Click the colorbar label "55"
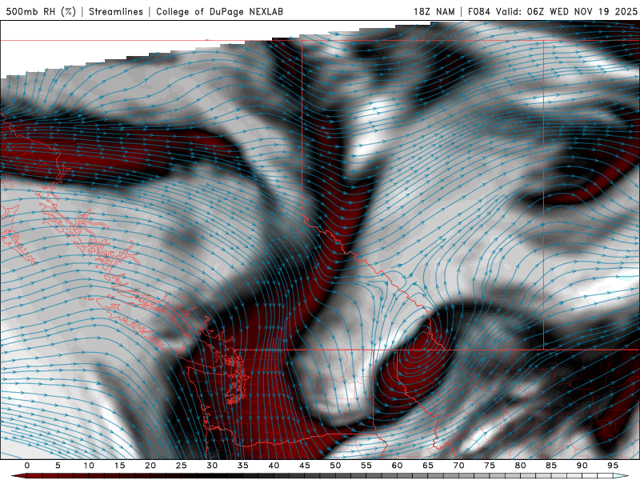Screen dimensions: 640x480 366,466
